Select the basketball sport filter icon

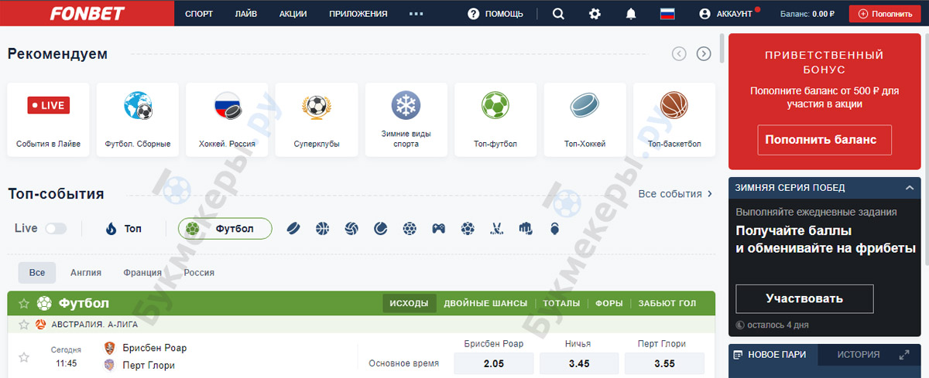322,229
